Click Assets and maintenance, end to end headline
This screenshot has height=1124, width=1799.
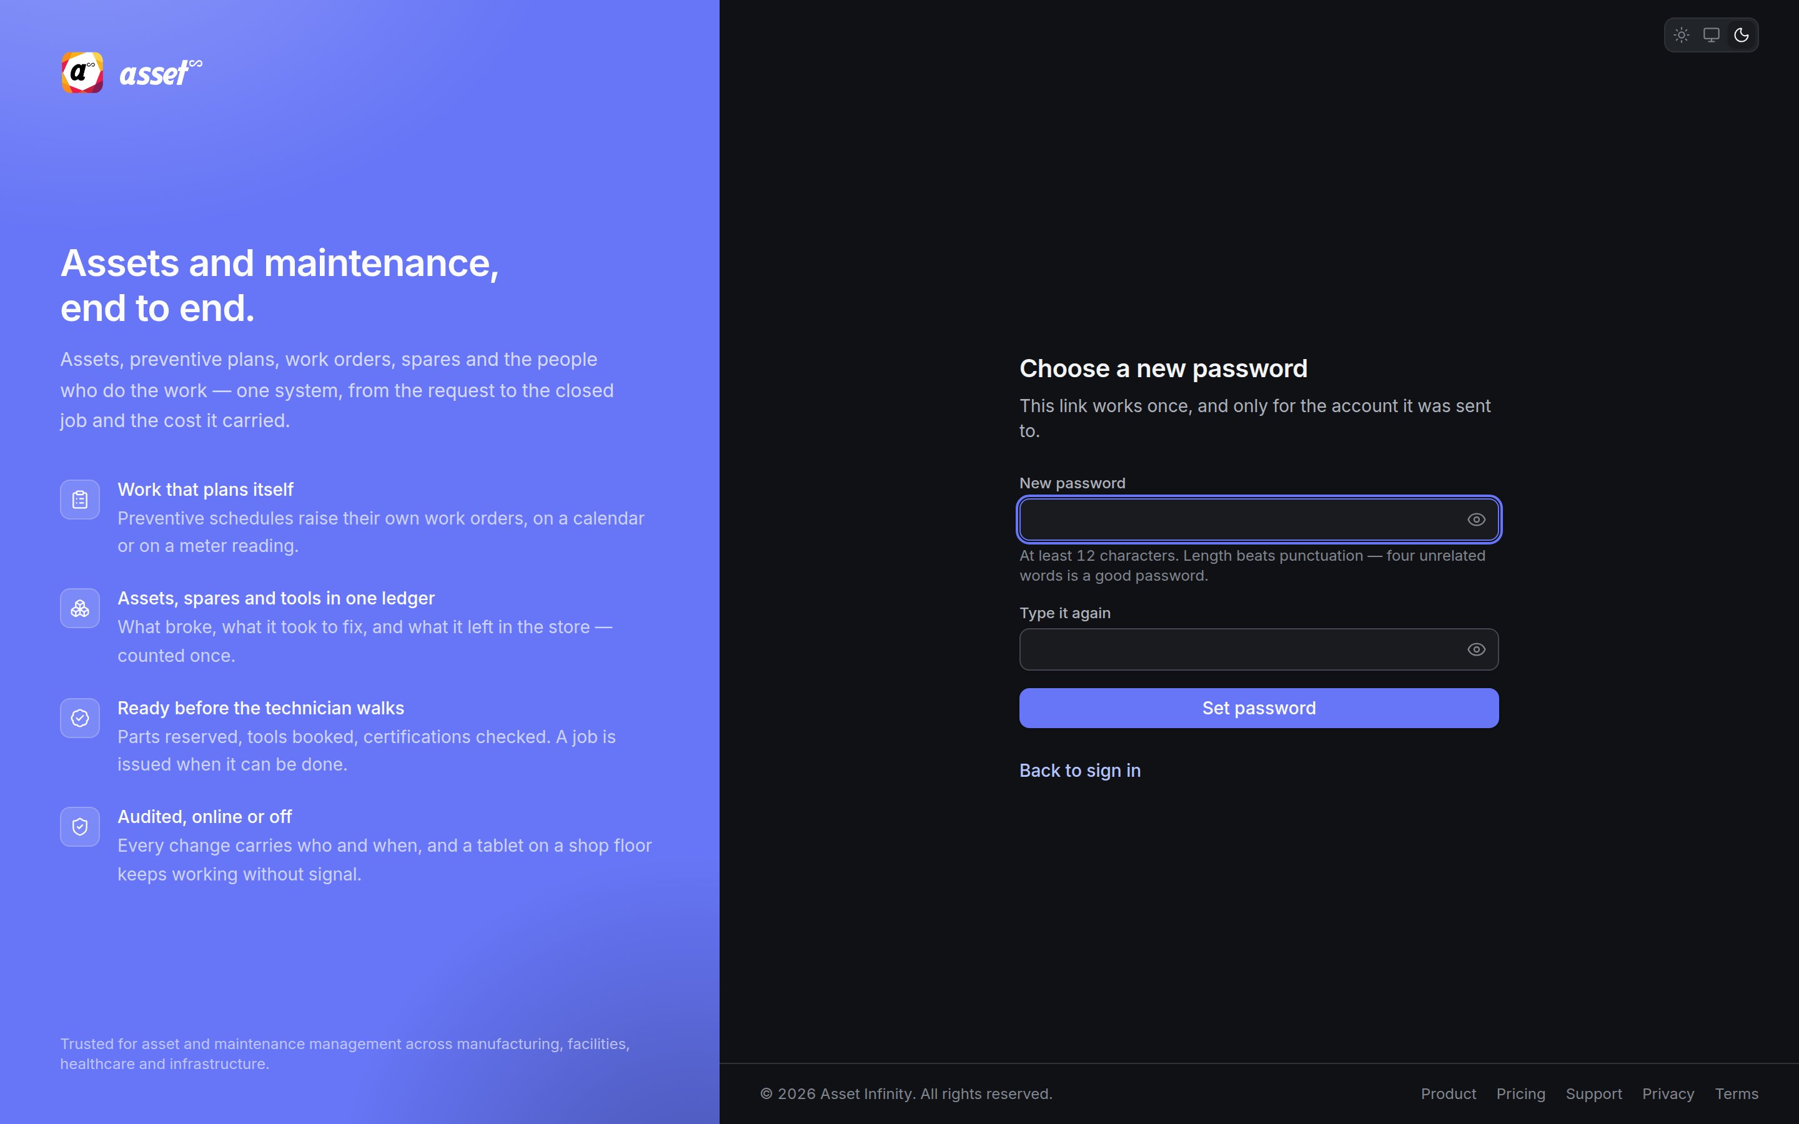(279, 285)
